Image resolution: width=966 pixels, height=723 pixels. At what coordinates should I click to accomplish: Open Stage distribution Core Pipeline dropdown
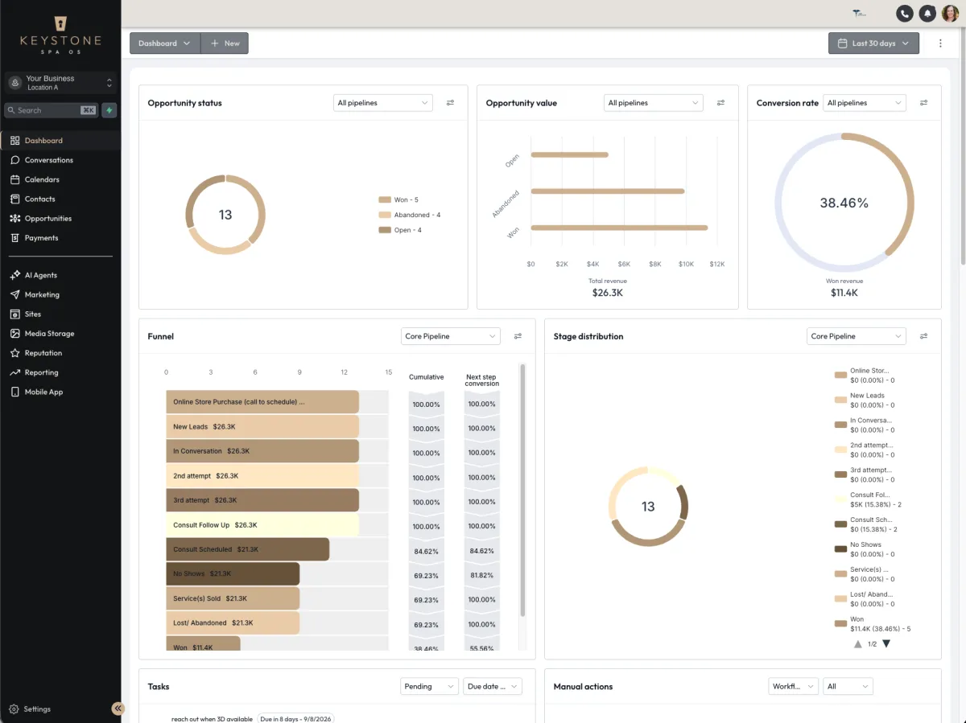click(856, 336)
